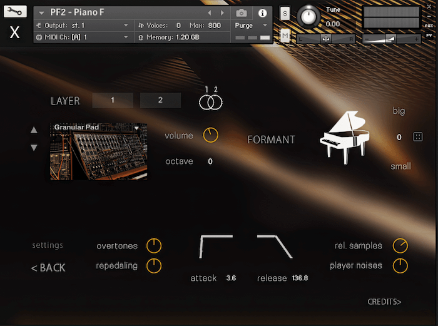Click the grand piano formant icon
438x326 pixels.
[x=345, y=138]
